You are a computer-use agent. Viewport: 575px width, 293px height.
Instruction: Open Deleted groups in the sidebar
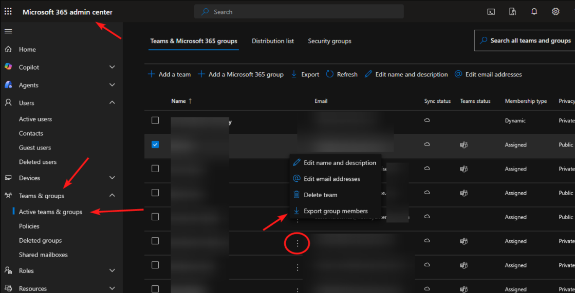(x=41, y=240)
